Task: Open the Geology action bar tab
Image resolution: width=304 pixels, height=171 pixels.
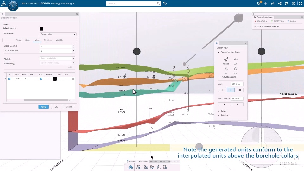Action: 154,161
